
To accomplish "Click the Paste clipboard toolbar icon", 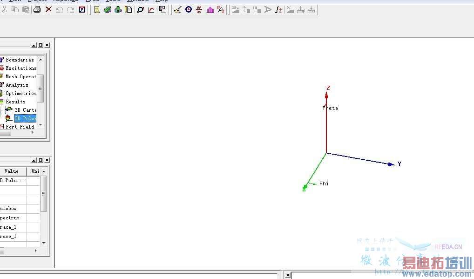I will tap(26, 10).
